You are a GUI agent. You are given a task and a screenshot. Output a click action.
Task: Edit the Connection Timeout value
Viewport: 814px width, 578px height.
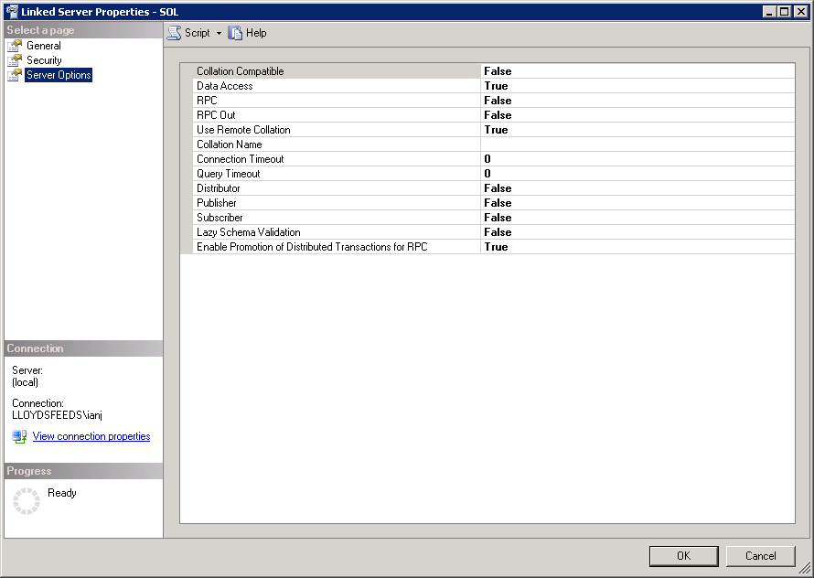click(x=637, y=159)
